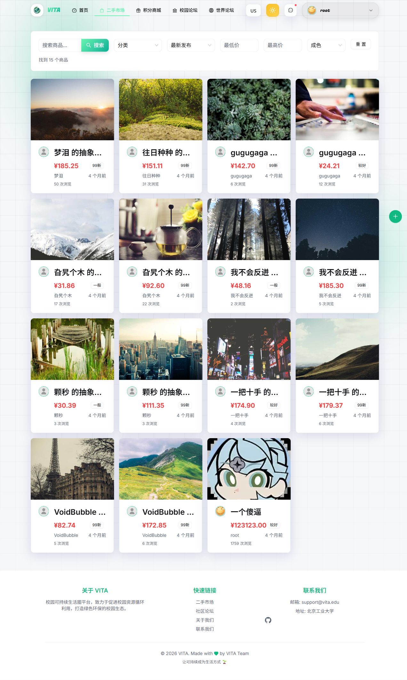Click seller avatar on ¥31.86 card
This screenshot has width=407, height=680.
pyautogui.click(x=44, y=272)
